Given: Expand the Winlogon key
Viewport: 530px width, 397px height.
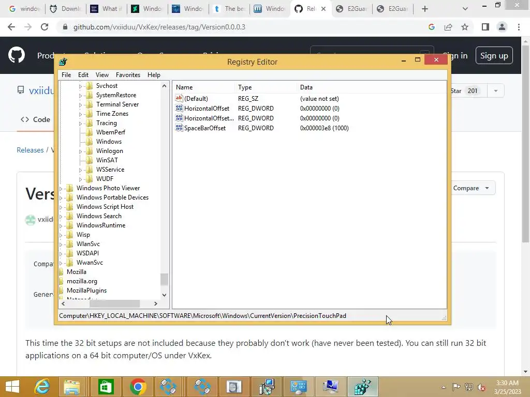Looking at the screenshot, I should click(x=80, y=151).
